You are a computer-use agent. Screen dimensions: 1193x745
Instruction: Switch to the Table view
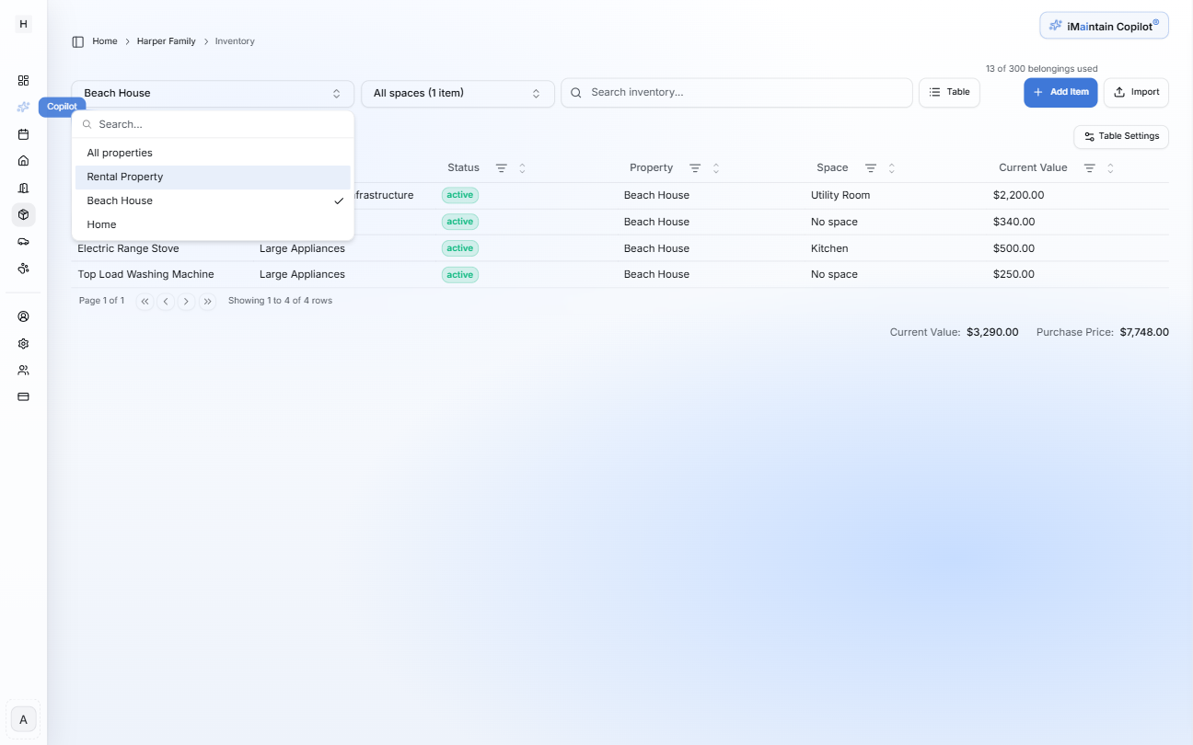(949, 92)
